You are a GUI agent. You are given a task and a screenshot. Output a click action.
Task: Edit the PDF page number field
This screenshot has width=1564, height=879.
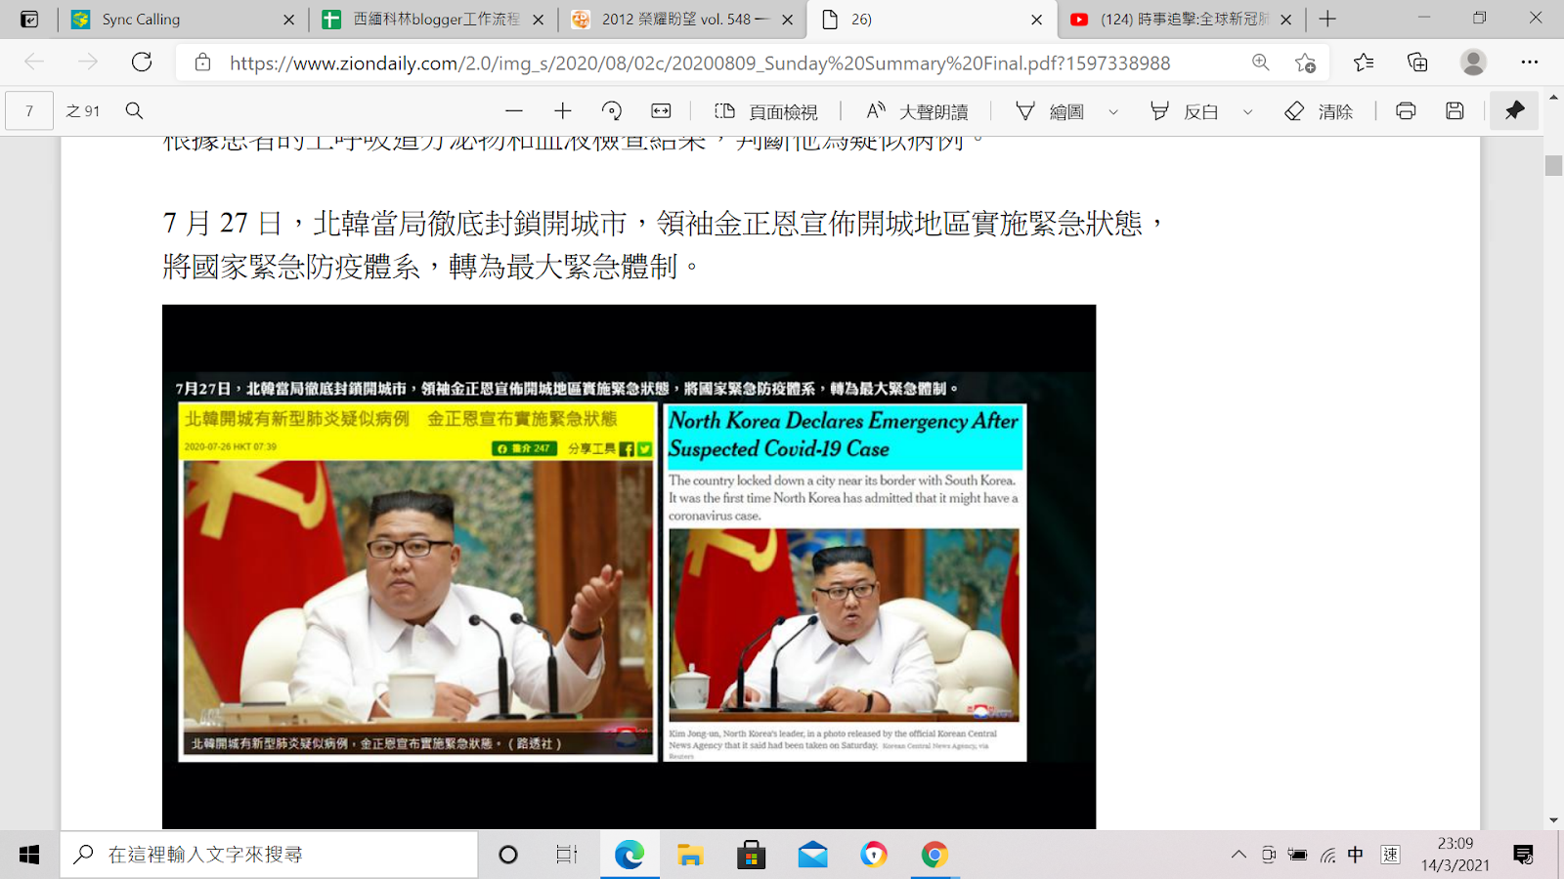click(x=29, y=111)
